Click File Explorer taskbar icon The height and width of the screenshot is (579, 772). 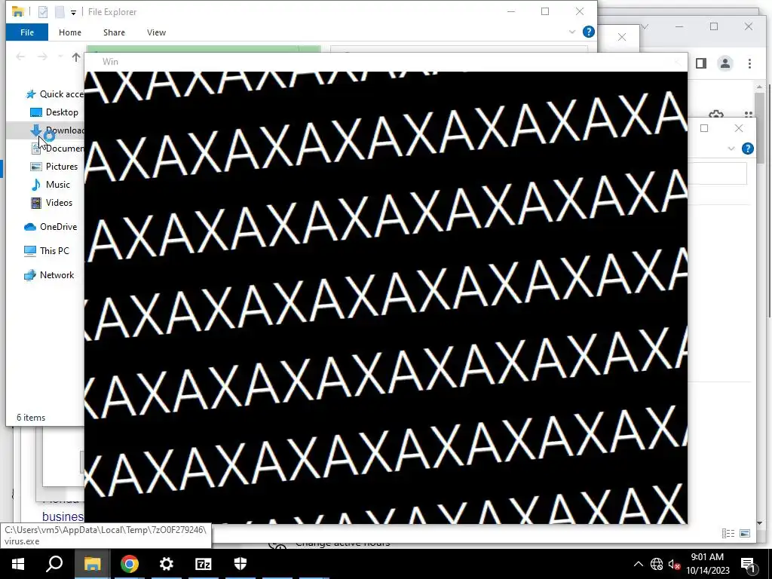click(x=92, y=564)
